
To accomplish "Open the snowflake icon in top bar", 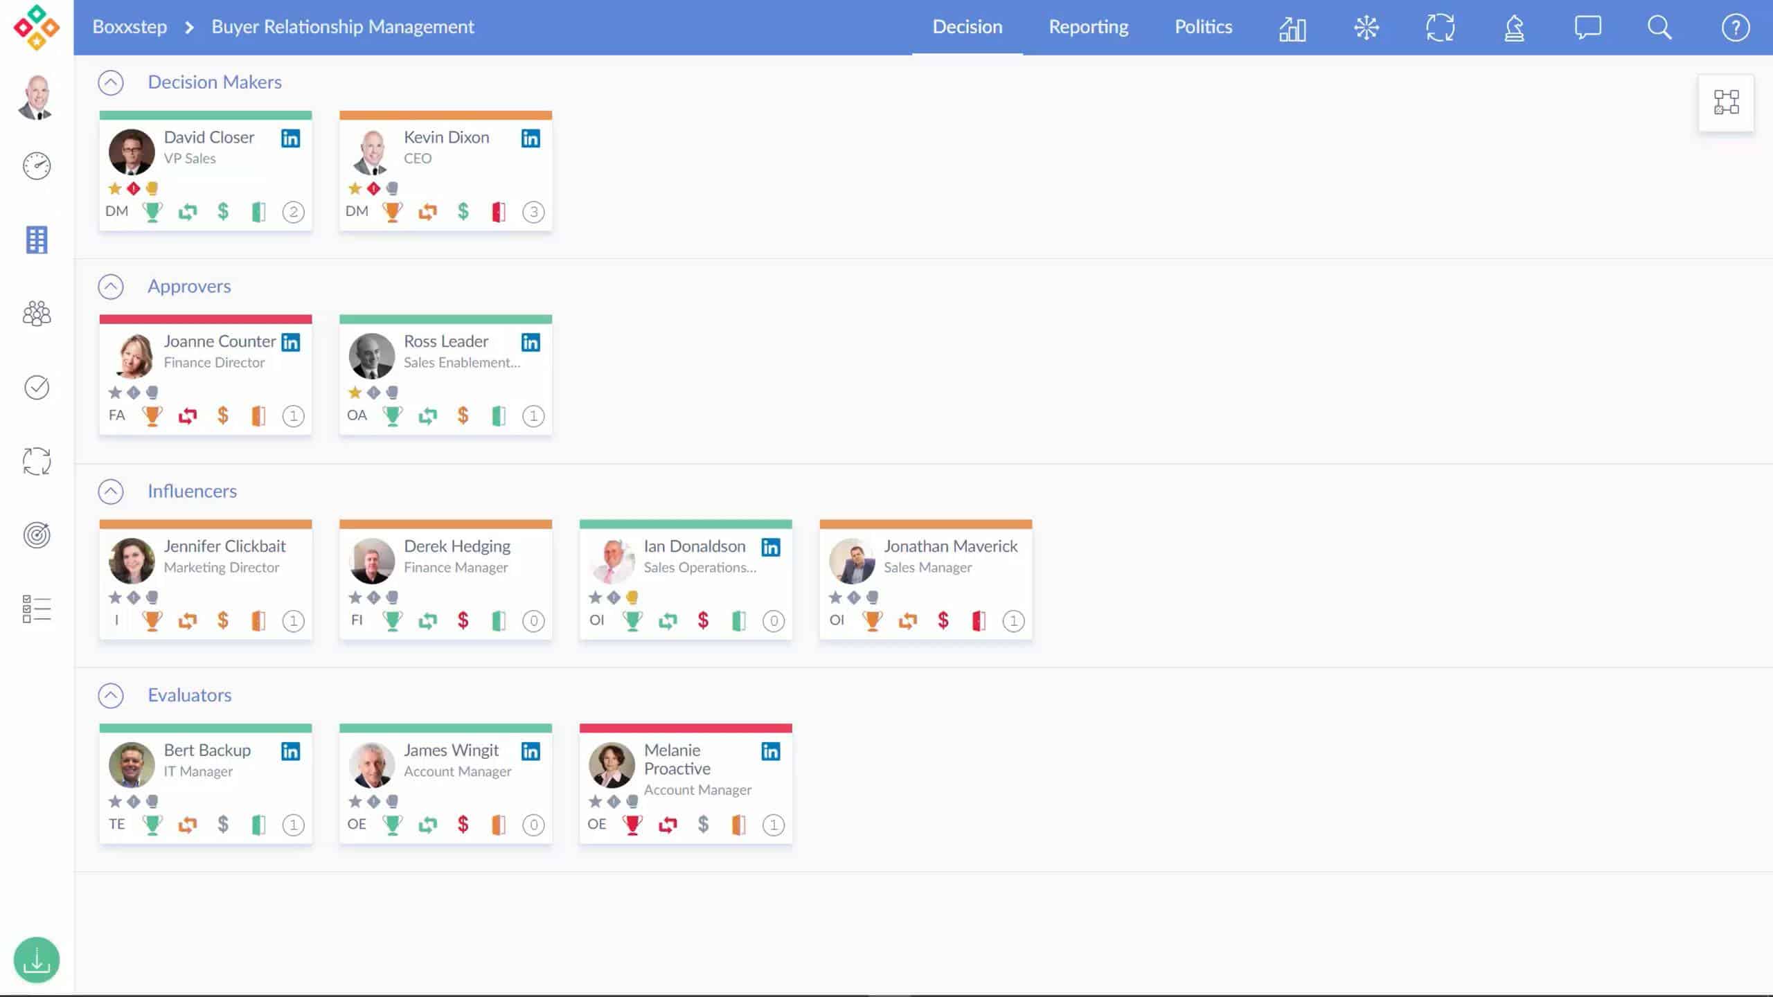I will click(x=1366, y=28).
